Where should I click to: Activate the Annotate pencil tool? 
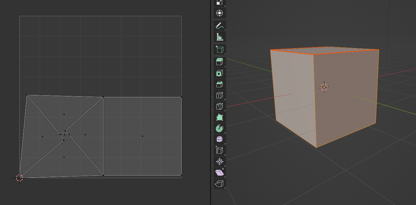220,26
